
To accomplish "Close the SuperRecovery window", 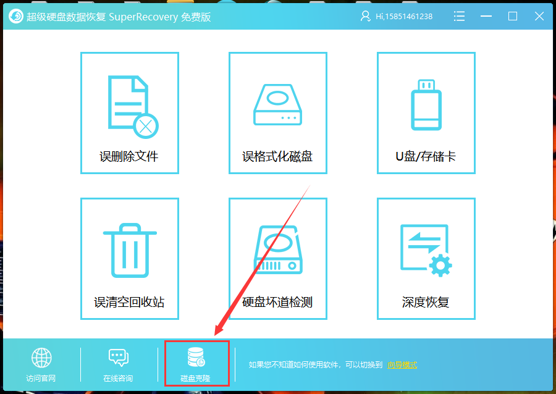I will 539,16.
